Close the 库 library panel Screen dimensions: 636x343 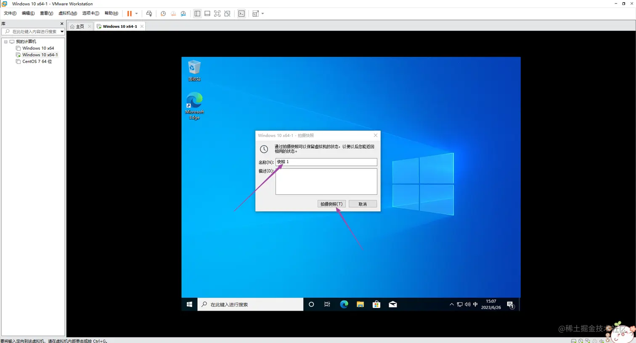point(62,24)
